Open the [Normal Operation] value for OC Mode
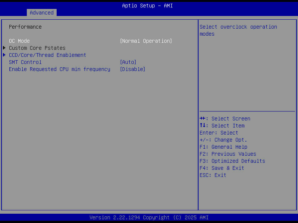This screenshot has height=223, width=298. 146,41
